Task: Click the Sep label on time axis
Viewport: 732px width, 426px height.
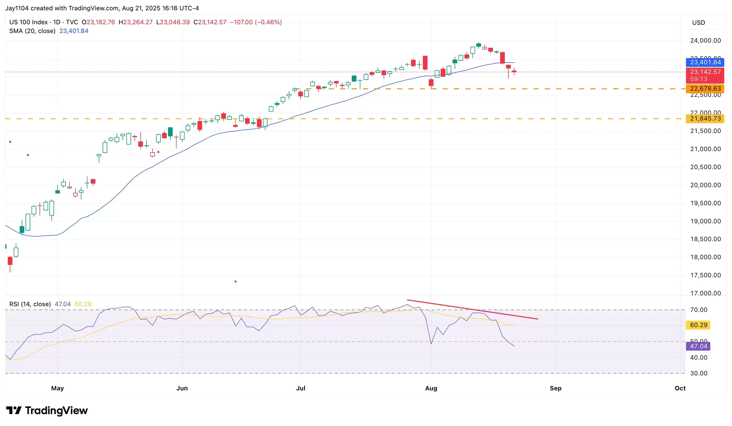Action: 555,388
